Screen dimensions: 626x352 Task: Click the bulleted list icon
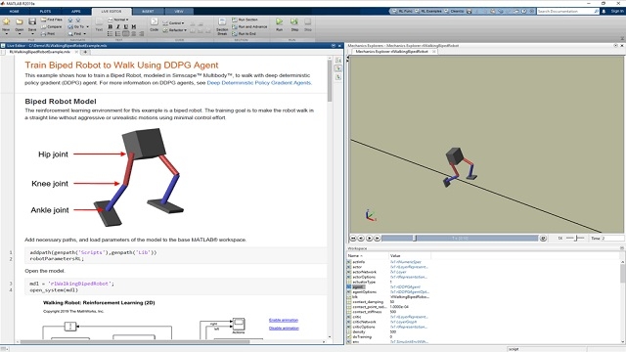click(110, 34)
